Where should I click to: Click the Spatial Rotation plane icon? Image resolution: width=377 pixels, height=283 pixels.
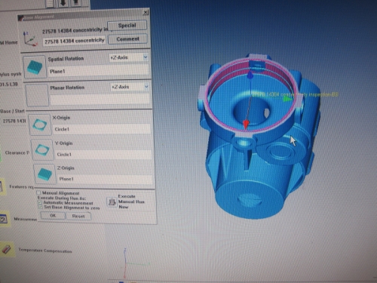(x=34, y=66)
